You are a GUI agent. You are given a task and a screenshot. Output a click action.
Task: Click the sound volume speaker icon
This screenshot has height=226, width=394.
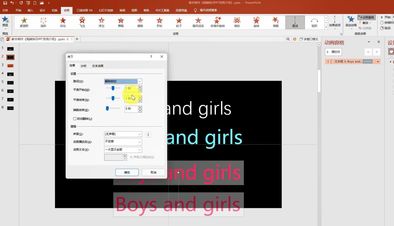coord(148,134)
